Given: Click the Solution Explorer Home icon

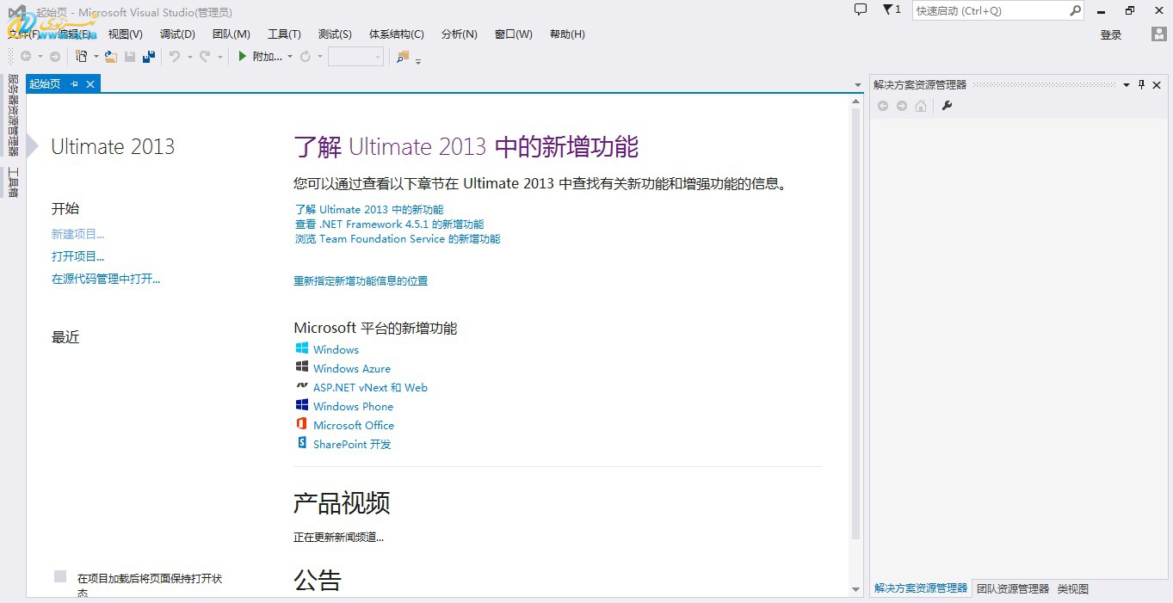Looking at the screenshot, I should tap(921, 106).
